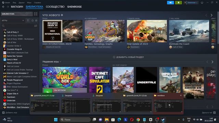Open the SHENROISE profile tab
This screenshot has width=219, height=123.
(75, 7)
